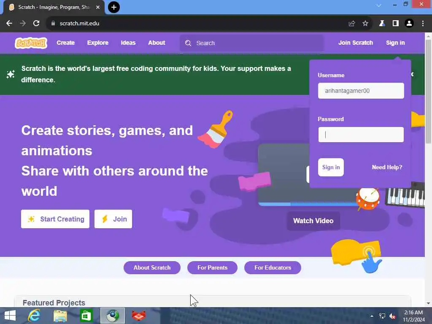The width and height of the screenshot is (432, 324).
Task: Click the Search input field
Action: [x=251, y=43]
